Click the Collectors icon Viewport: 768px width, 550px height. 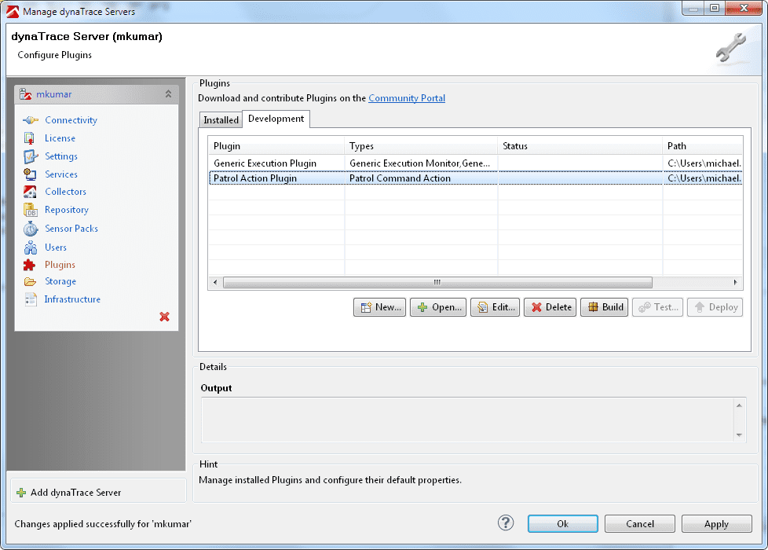30,192
